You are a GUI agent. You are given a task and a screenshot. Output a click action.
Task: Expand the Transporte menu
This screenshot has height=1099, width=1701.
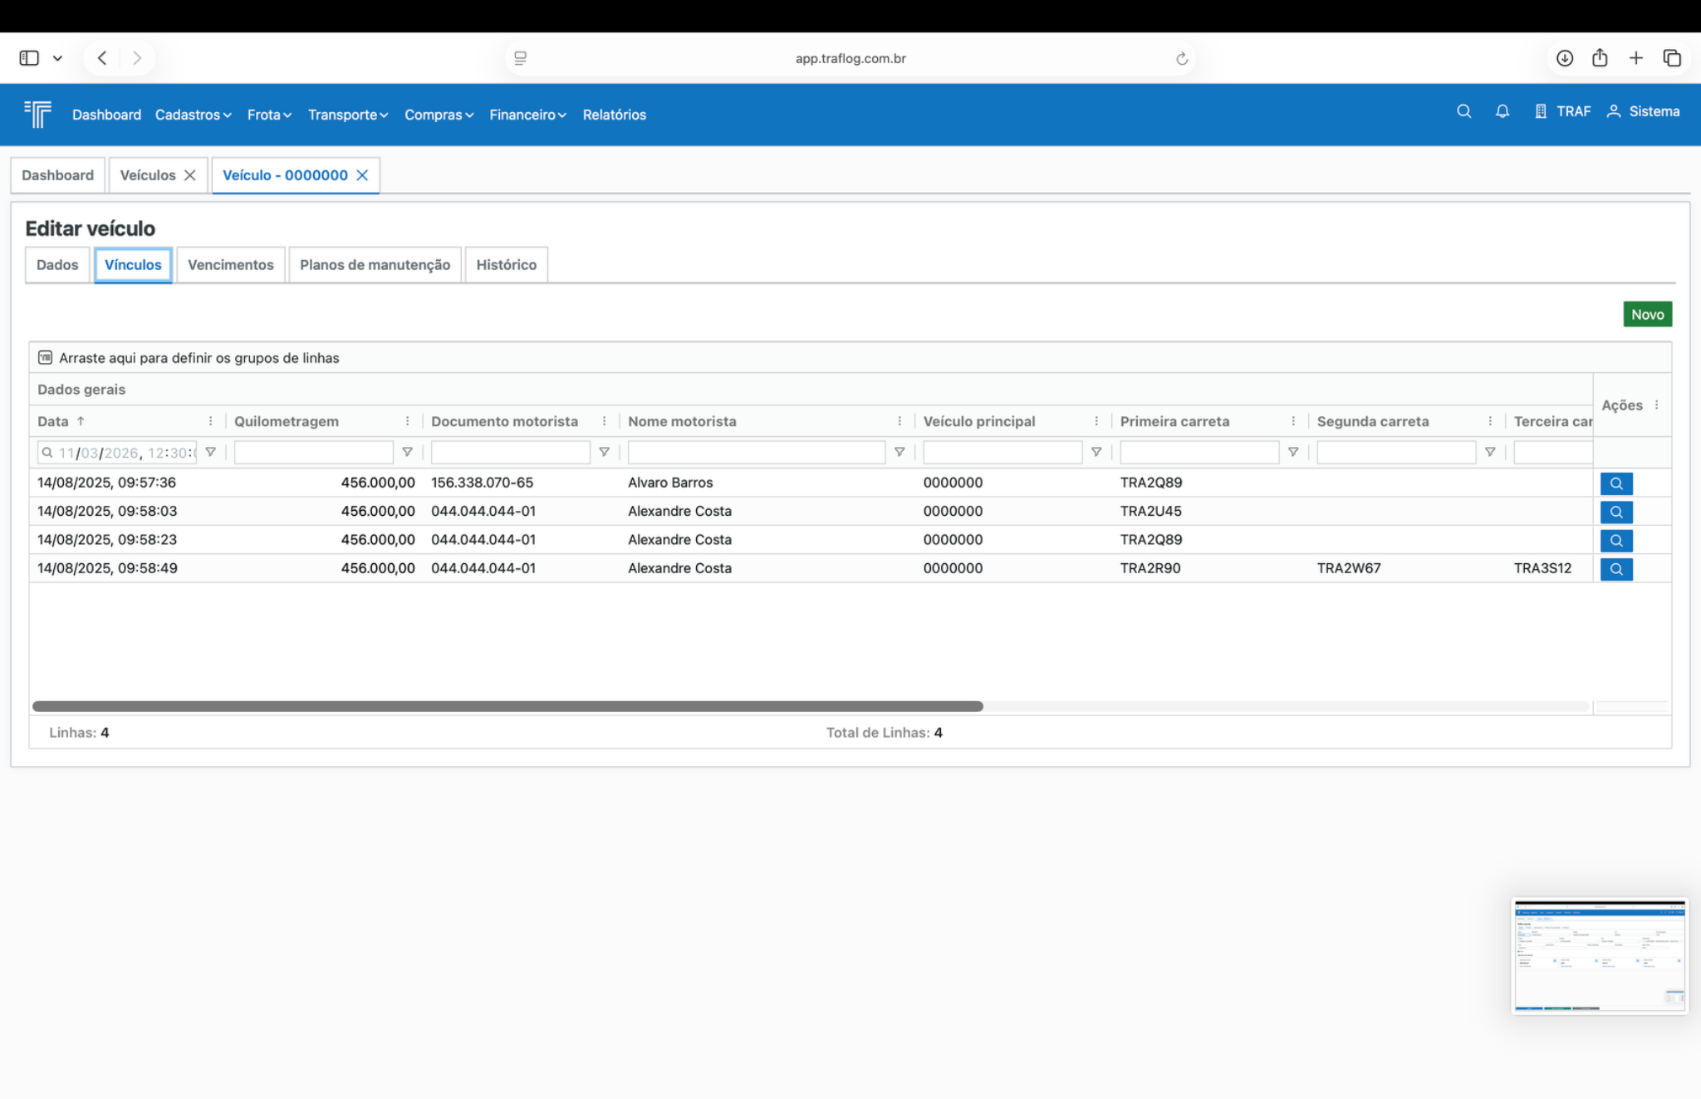point(347,115)
